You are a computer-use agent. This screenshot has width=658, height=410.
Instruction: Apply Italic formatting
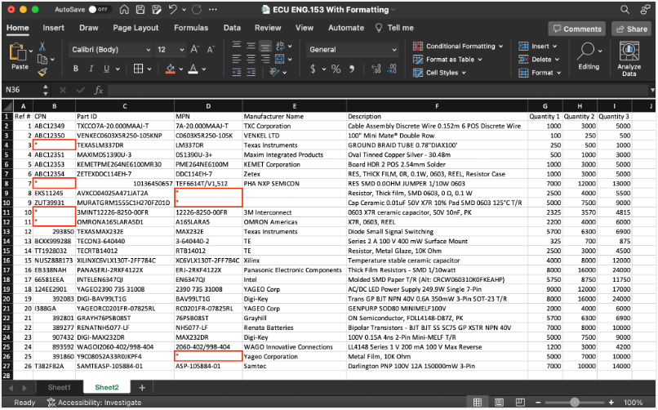[91, 69]
